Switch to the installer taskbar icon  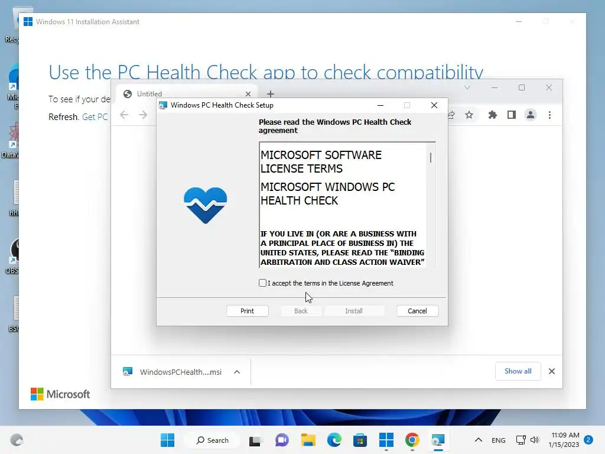click(x=438, y=440)
